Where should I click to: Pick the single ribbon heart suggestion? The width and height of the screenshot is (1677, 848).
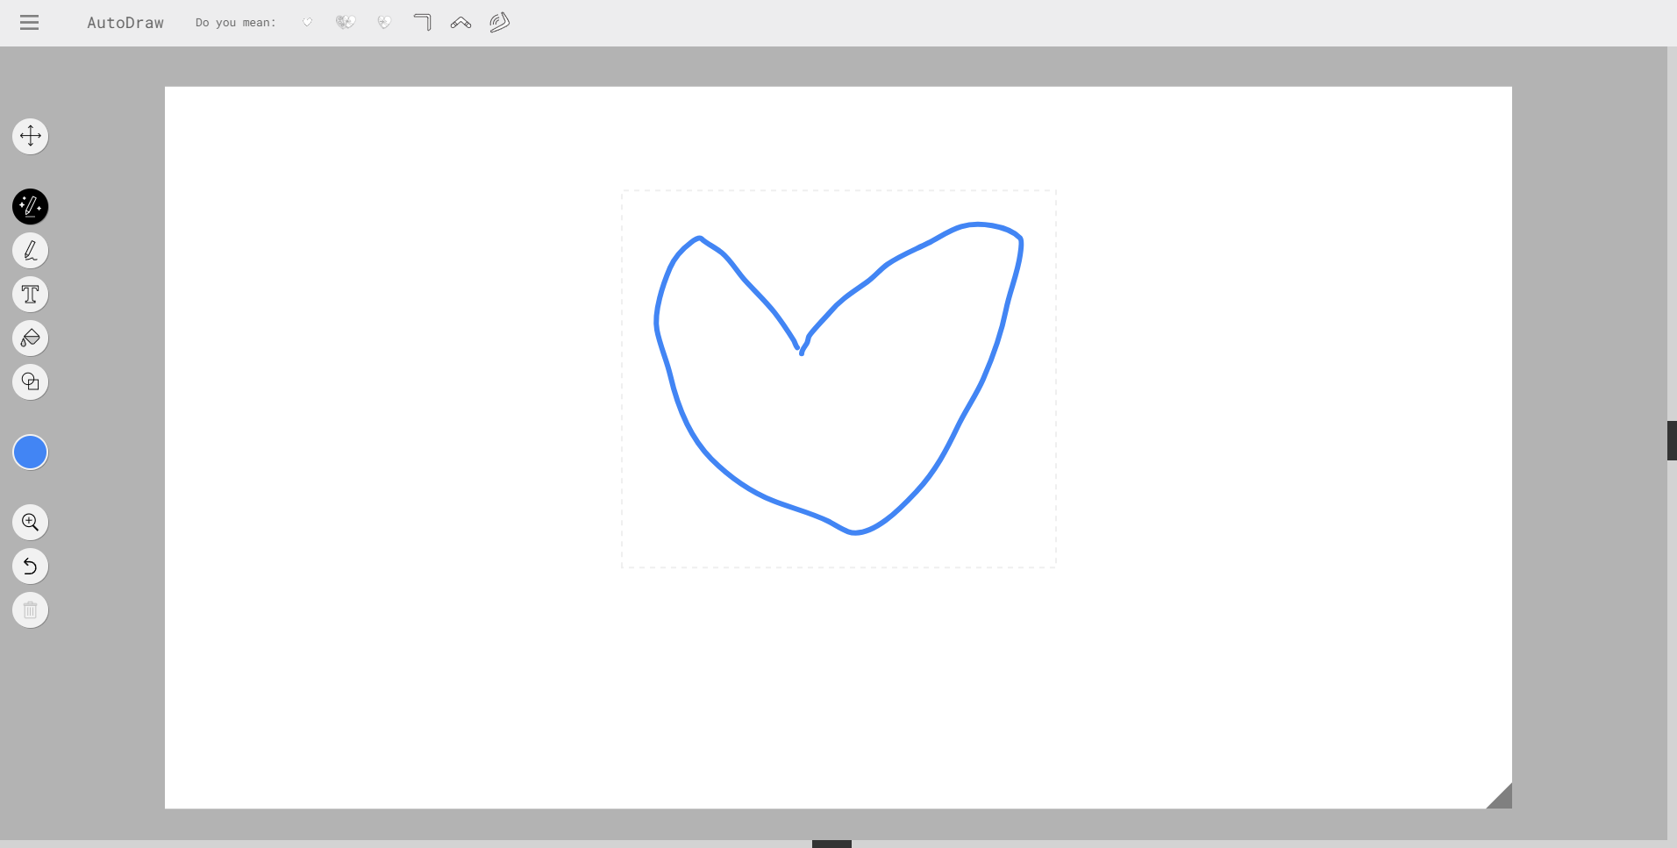(384, 23)
